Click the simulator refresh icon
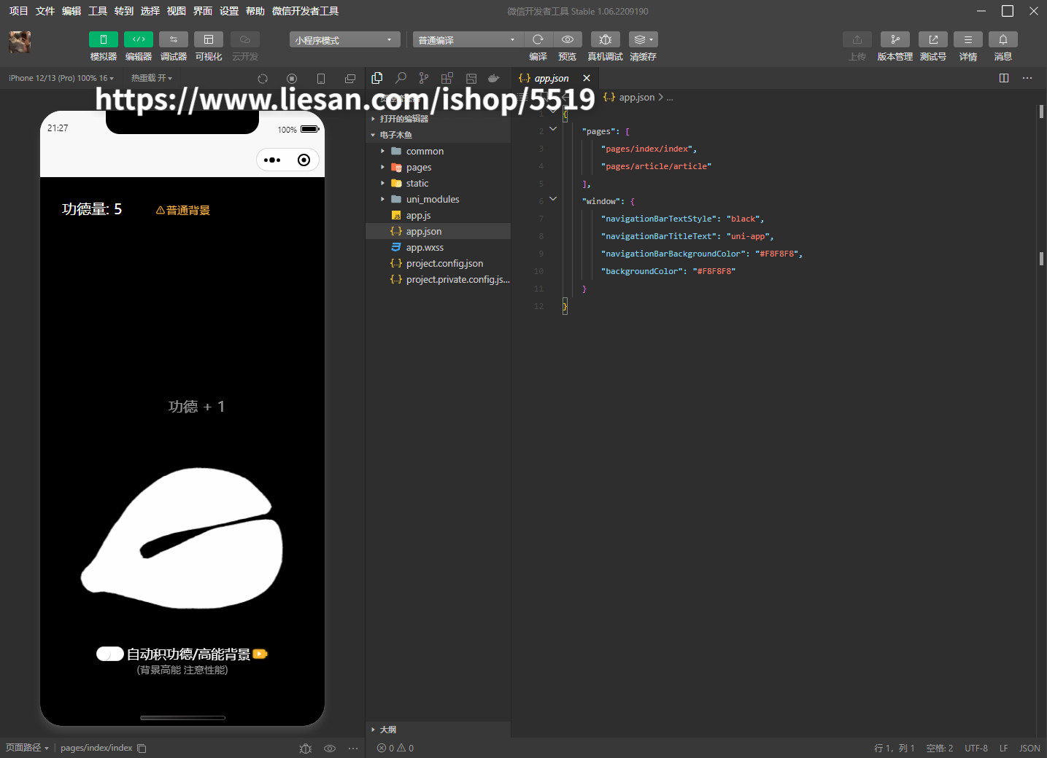 tap(263, 79)
